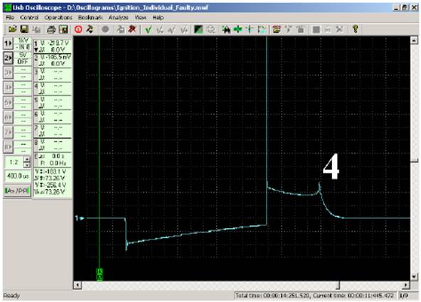
Task: Decrease the 1:2 zoom ratio with down arrow
Action: tap(27, 165)
